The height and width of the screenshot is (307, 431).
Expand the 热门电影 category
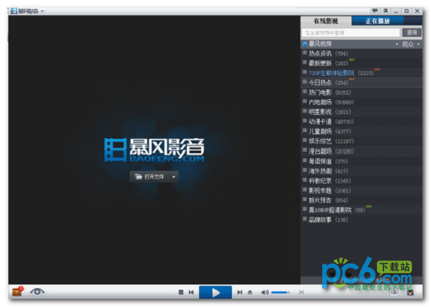[305, 92]
